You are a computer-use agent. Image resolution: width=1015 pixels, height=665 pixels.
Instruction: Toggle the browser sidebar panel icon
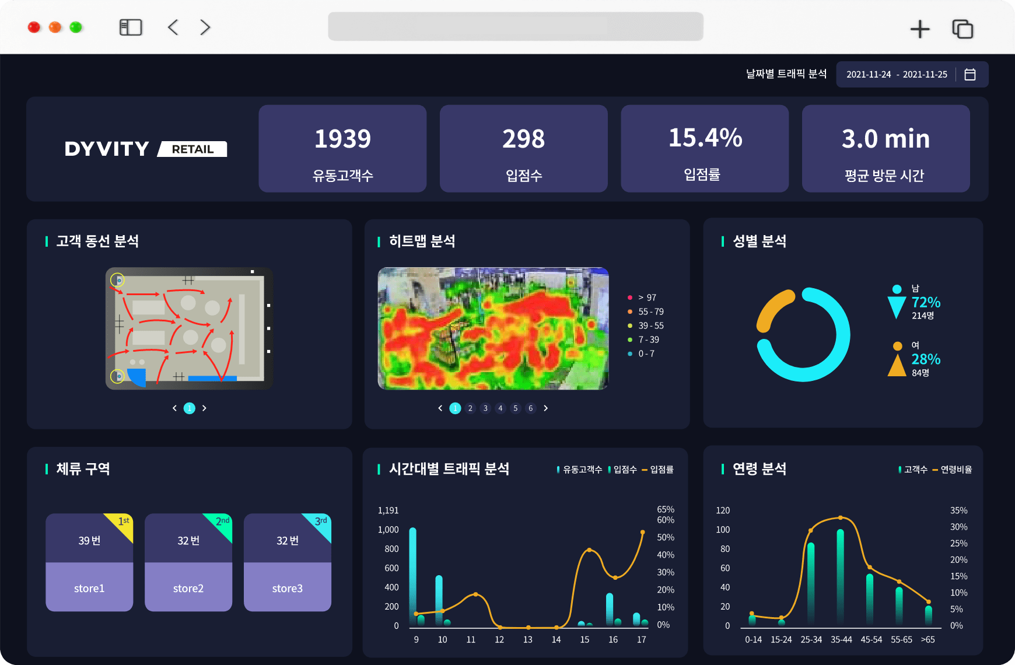pyautogui.click(x=131, y=27)
